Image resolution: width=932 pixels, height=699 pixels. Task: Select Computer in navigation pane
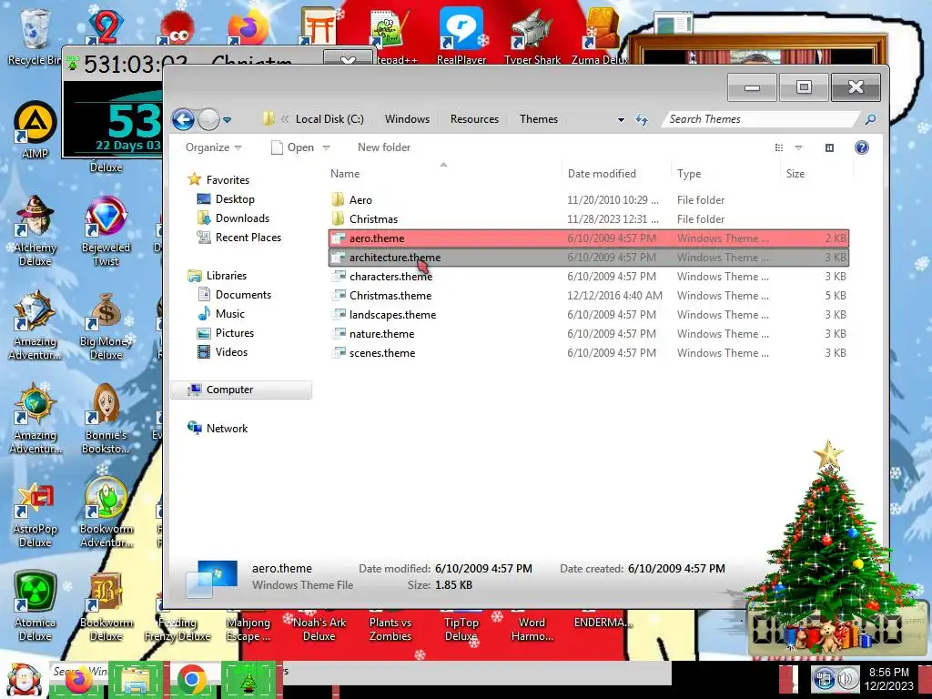point(240,390)
